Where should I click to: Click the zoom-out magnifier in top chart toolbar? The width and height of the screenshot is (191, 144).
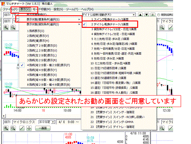(x=13, y=28)
